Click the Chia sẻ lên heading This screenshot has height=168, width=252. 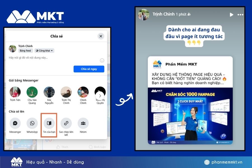click(17, 111)
